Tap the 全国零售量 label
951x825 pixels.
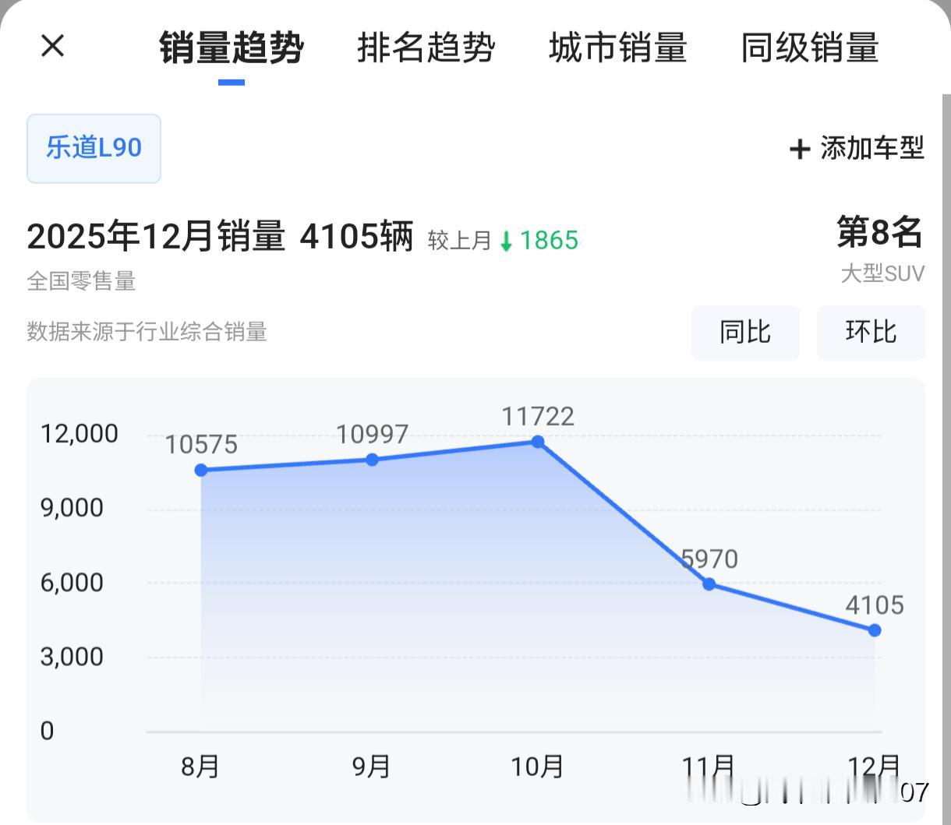coord(81,281)
